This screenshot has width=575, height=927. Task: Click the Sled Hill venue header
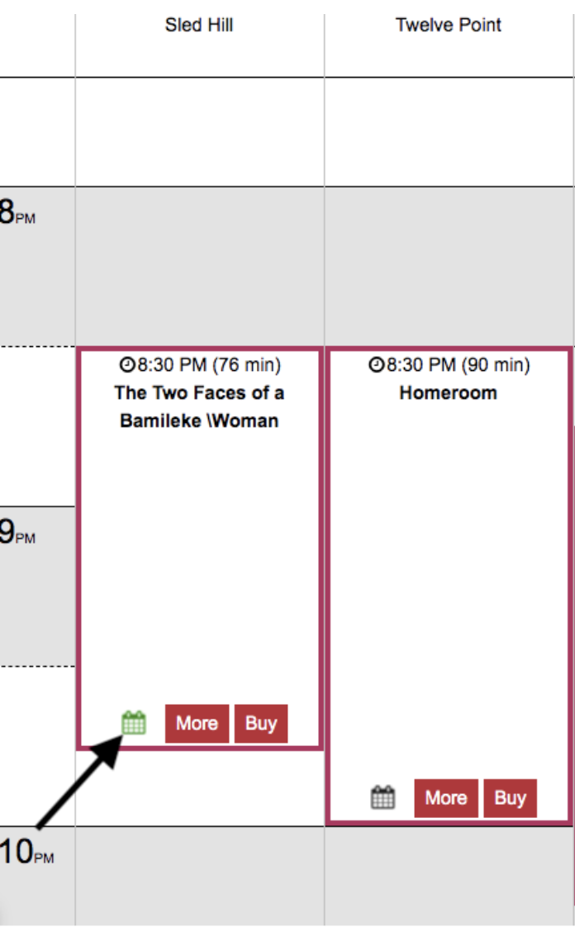pyautogui.click(x=199, y=25)
